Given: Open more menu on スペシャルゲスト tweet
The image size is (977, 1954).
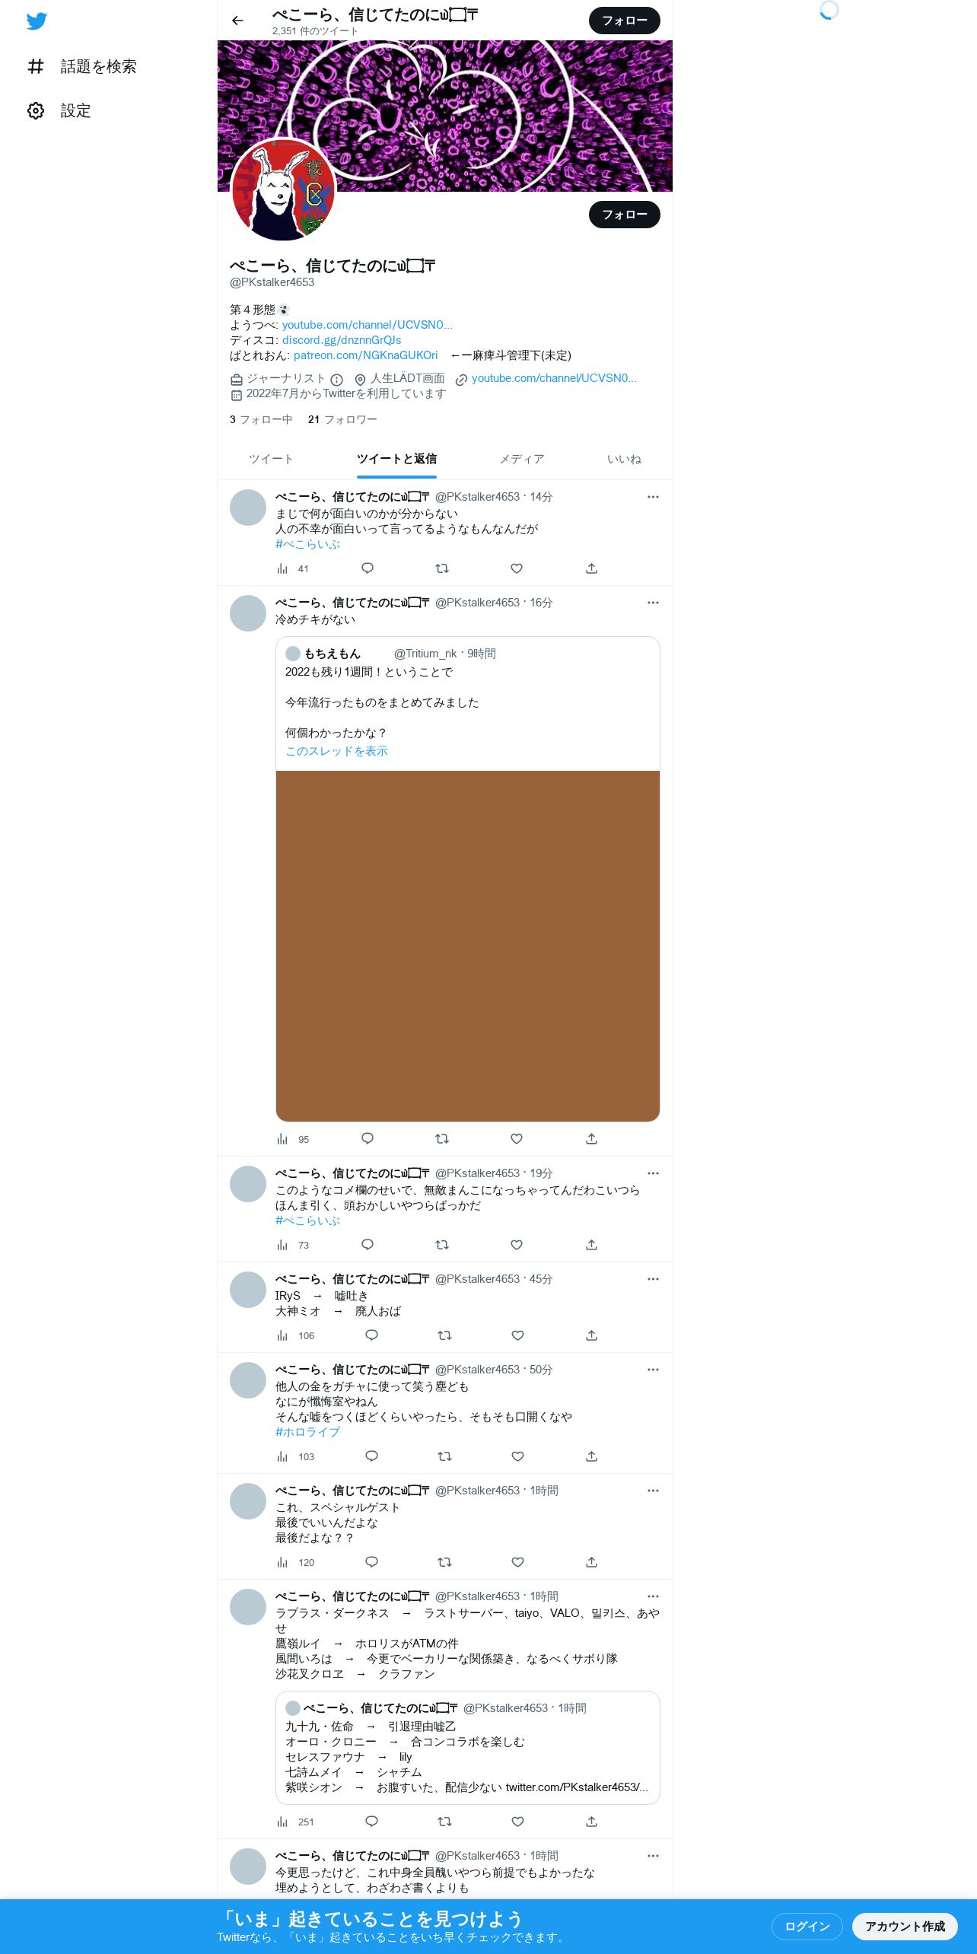Looking at the screenshot, I should coord(653,1491).
